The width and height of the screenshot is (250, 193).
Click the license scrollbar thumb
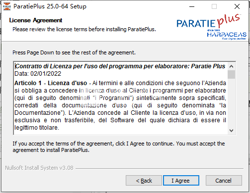[232, 75]
